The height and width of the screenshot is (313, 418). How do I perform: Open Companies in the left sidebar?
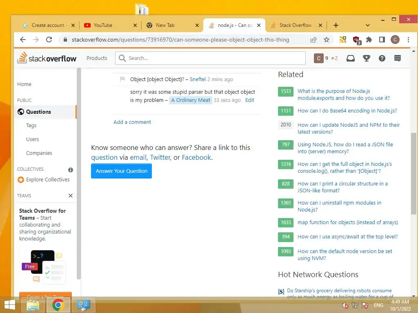tap(39, 153)
